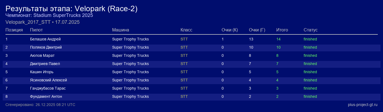Click the Пилот column header
383x112 pixels.
point(36,30)
